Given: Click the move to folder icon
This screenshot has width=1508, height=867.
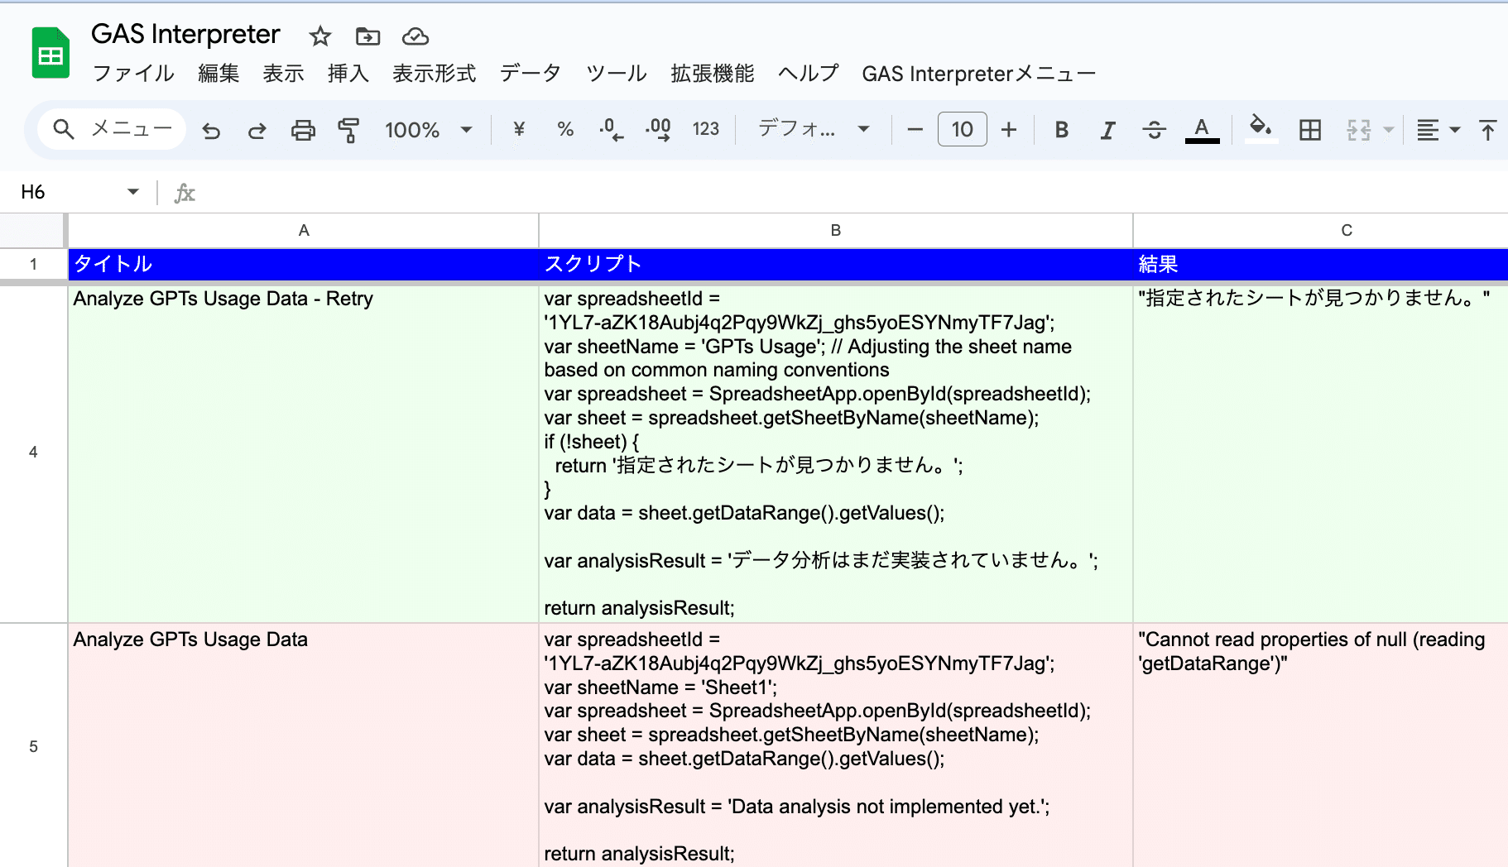Looking at the screenshot, I should 367,36.
